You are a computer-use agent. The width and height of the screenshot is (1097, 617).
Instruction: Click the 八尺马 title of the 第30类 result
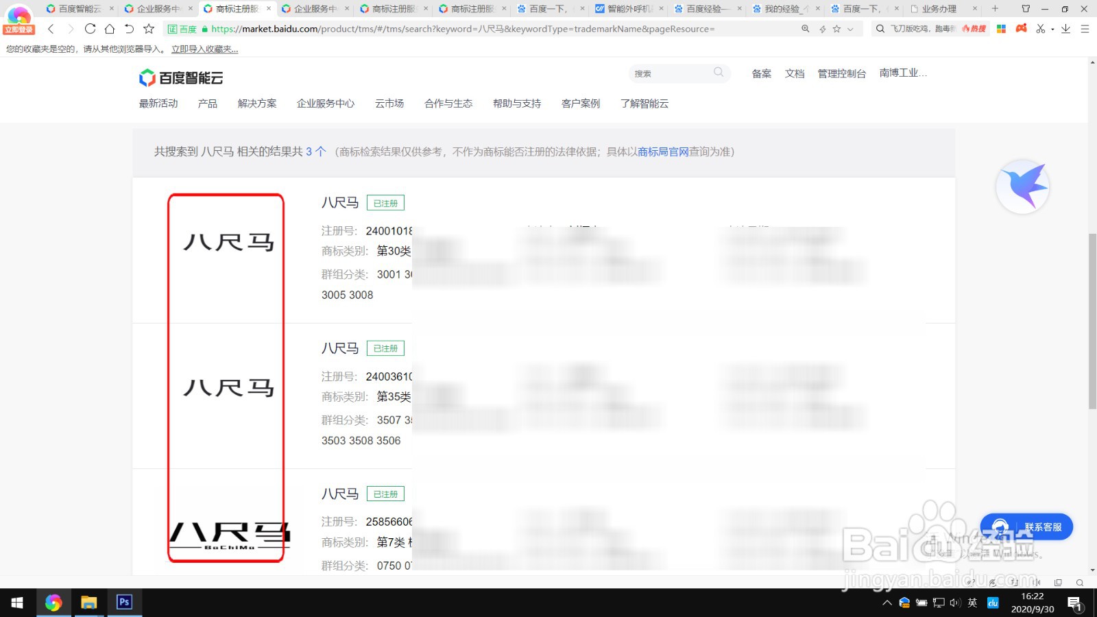tap(340, 203)
